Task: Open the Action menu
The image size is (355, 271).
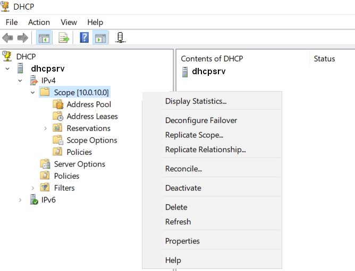Action: [x=39, y=22]
